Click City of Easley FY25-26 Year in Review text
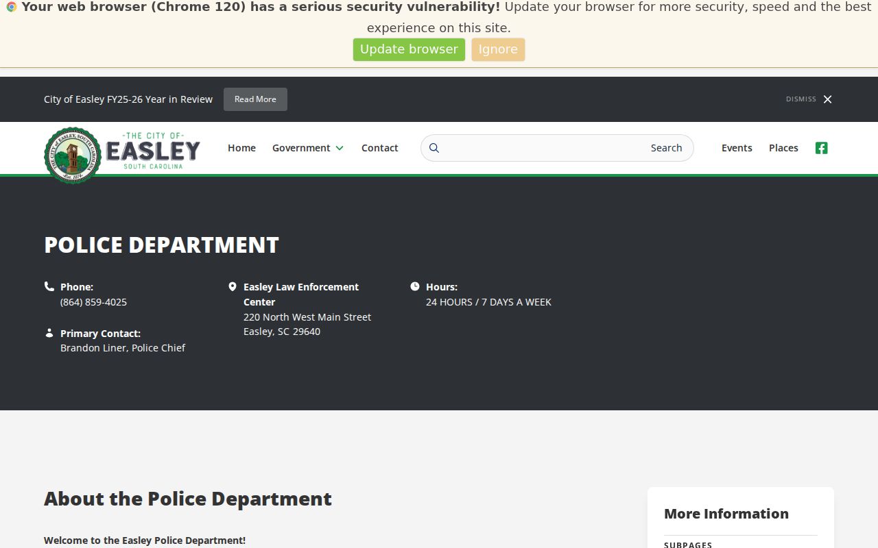The width and height of the screenshot is (878, 548). click(128, 99)
